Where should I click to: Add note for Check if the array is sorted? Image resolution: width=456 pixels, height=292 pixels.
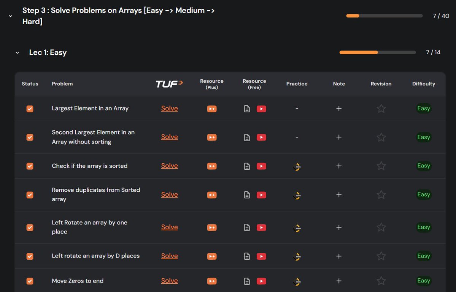coord(339,166)
